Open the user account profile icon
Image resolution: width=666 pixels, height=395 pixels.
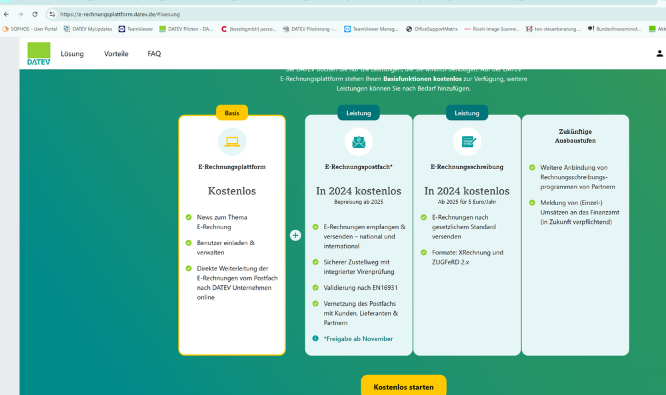point(659,53)
